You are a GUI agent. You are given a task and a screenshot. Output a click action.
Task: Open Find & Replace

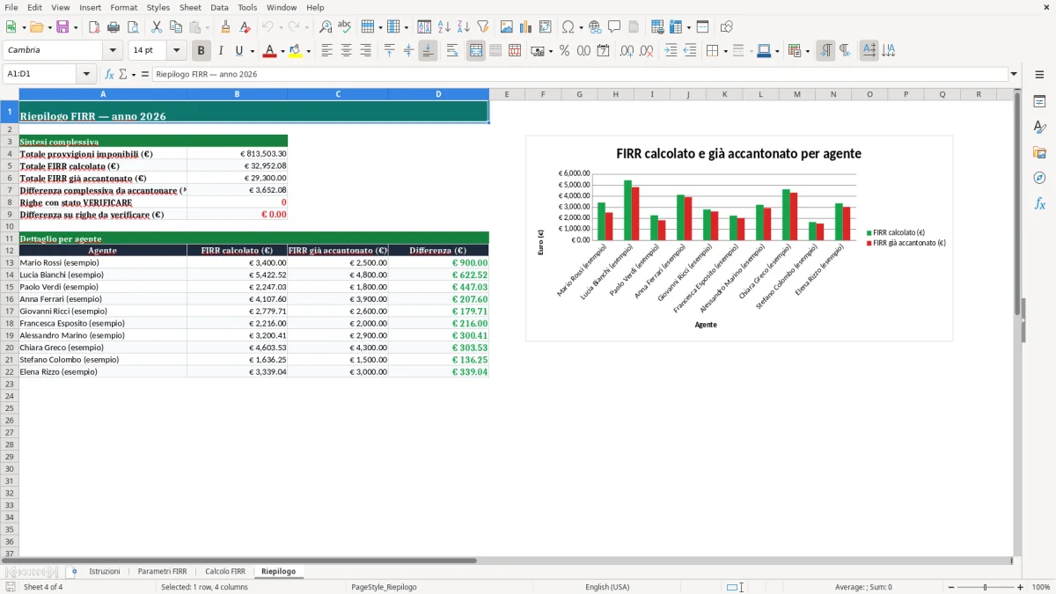coord(326,26)
